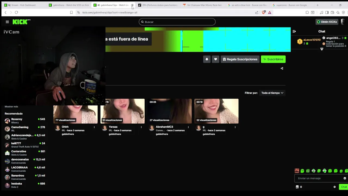Open Brave Rewards triangle icon
The width and height of the screenshot is (348, 196).
coord(269,13)
